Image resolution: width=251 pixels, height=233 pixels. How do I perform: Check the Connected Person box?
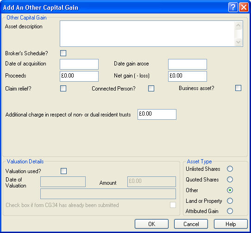coord(151,88)
